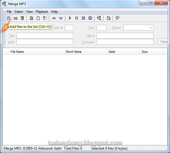
Task: Click the edit tag page icon
Action: (x=109, y=18)
